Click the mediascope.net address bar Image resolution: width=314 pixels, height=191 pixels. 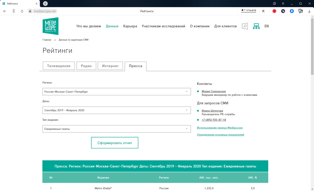(45, 11)
